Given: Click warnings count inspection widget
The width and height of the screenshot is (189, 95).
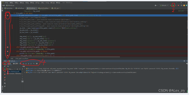Looking at the screenshot, I should [180, 11].
